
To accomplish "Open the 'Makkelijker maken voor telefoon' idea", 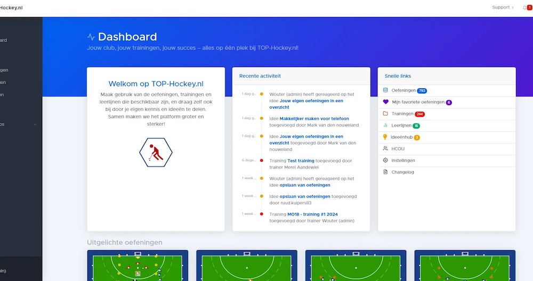I will (x=314, y=118).
